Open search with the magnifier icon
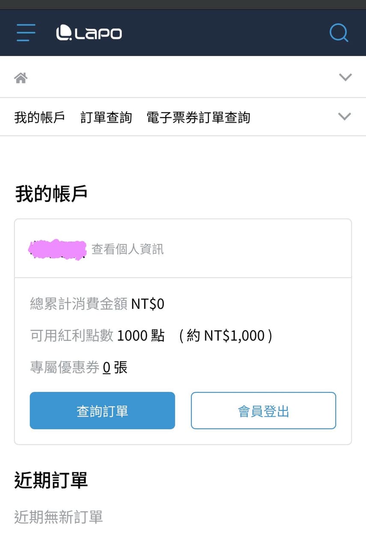This screenshot has height=549, width=366. coord(339,33)
